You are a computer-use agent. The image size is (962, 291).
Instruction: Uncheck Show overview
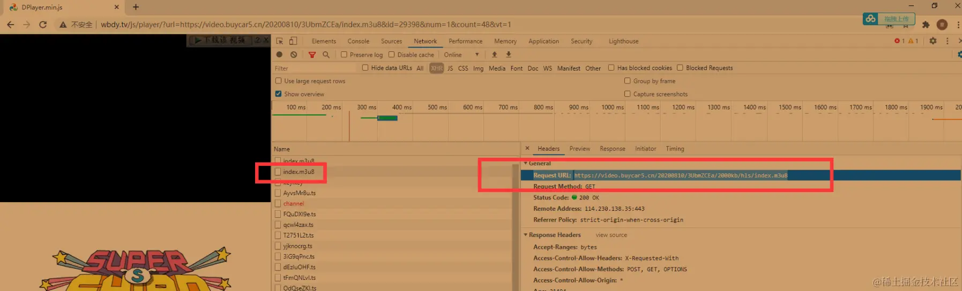278,94
